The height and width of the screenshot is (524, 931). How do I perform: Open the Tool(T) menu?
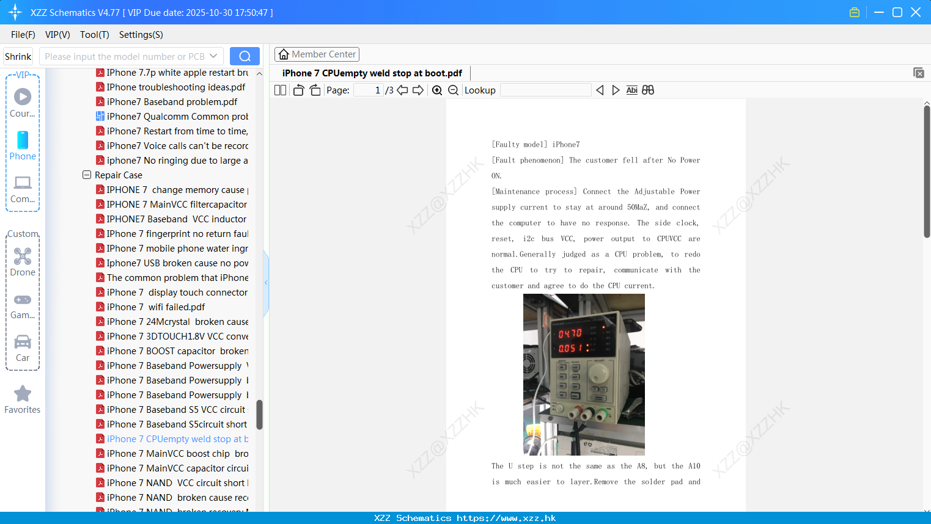point(95,35)
